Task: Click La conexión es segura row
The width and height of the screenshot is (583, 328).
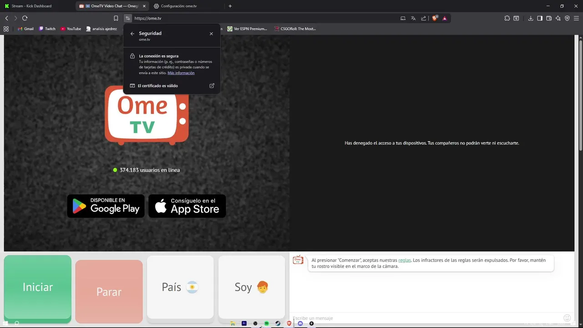Action: pos(172,64)
